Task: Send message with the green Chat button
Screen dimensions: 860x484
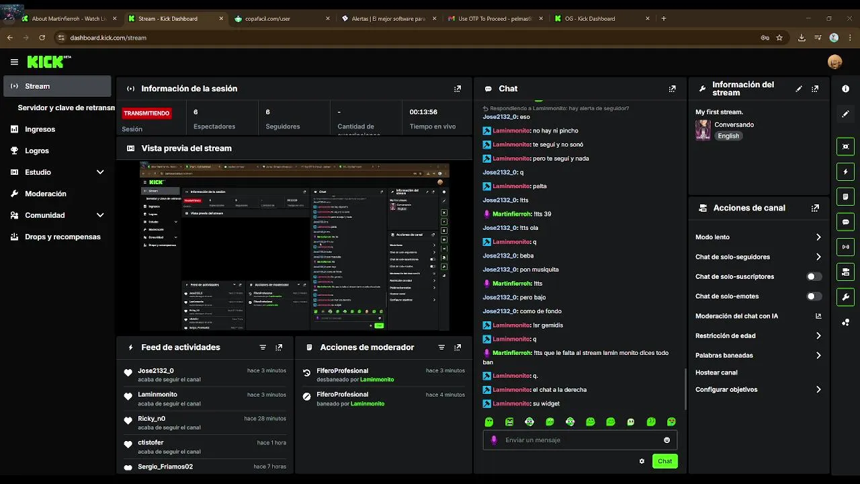Action: tap(664, 461)
